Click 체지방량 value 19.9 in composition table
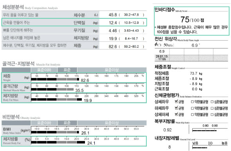The image size is (231, 151). point(113,39)
